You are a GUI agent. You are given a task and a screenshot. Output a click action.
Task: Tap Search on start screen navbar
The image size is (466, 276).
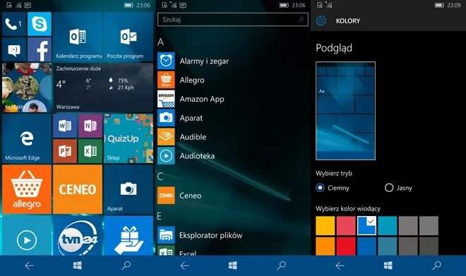(126, 265)
